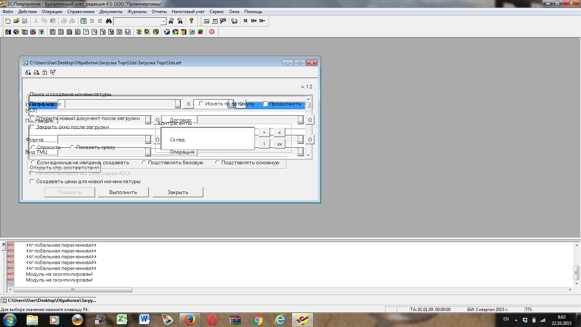Click the X clear button after file field
This screenshot has width=581, height=327.
click(188, 104)
